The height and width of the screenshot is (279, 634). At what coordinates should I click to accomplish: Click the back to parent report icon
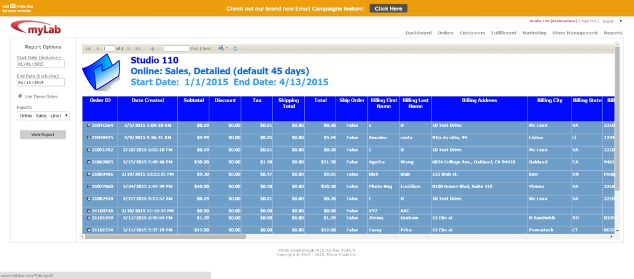152,48
